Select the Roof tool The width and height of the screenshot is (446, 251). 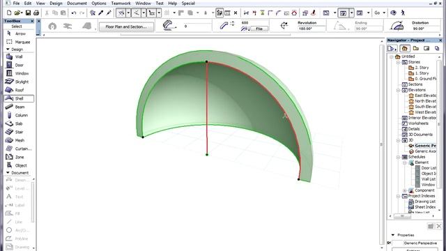[x=19, y=90]
